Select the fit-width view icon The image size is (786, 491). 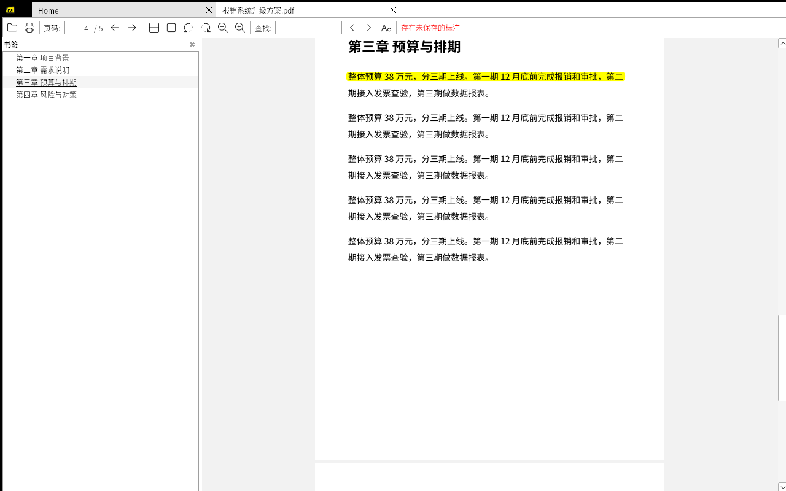click(x=154, y=28)
